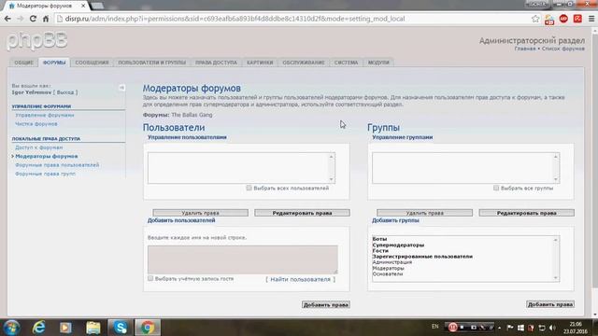The height and width of the screenshot is (336, 598).
Task: Click the phpBB logo
Action: pos(37,40)
